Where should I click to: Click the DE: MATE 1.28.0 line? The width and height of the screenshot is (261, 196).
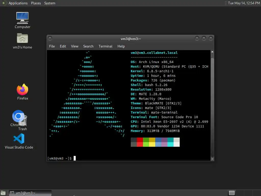coord(146,94)
